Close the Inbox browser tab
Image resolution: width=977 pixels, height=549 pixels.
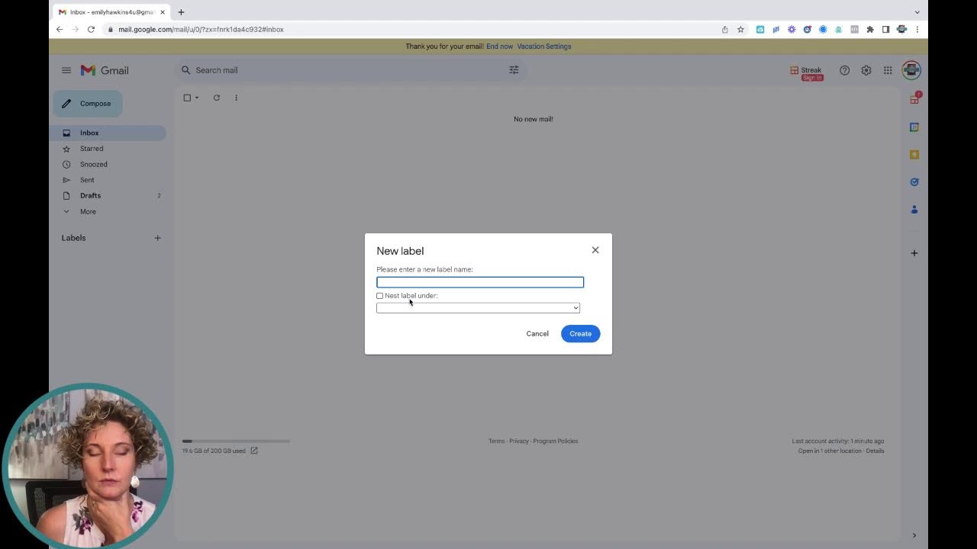click(x=163, y=12)
